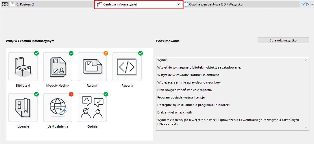Open the Moduły Hotlink section
This screenshot has width=314, height=144.
coord(58,67)
